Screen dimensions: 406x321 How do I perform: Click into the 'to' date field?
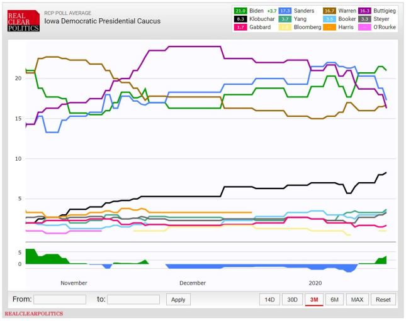pyautogui.click(x=133, y=300)
